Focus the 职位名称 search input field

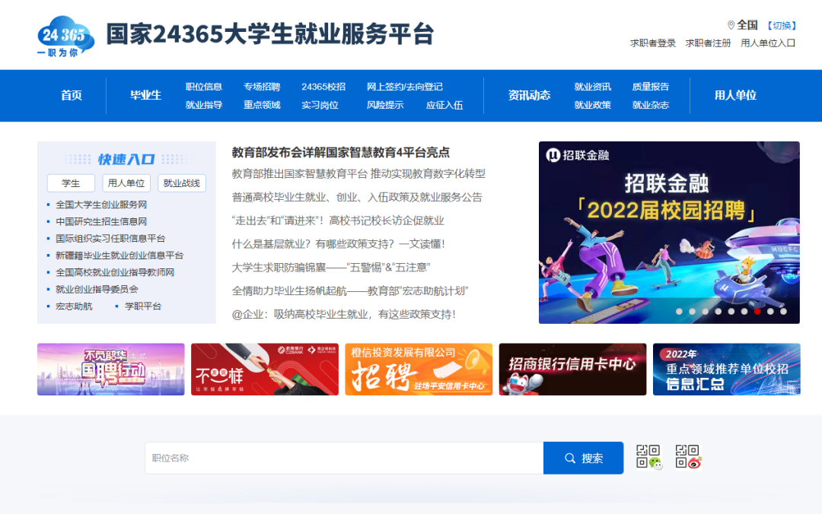point(343,458)
